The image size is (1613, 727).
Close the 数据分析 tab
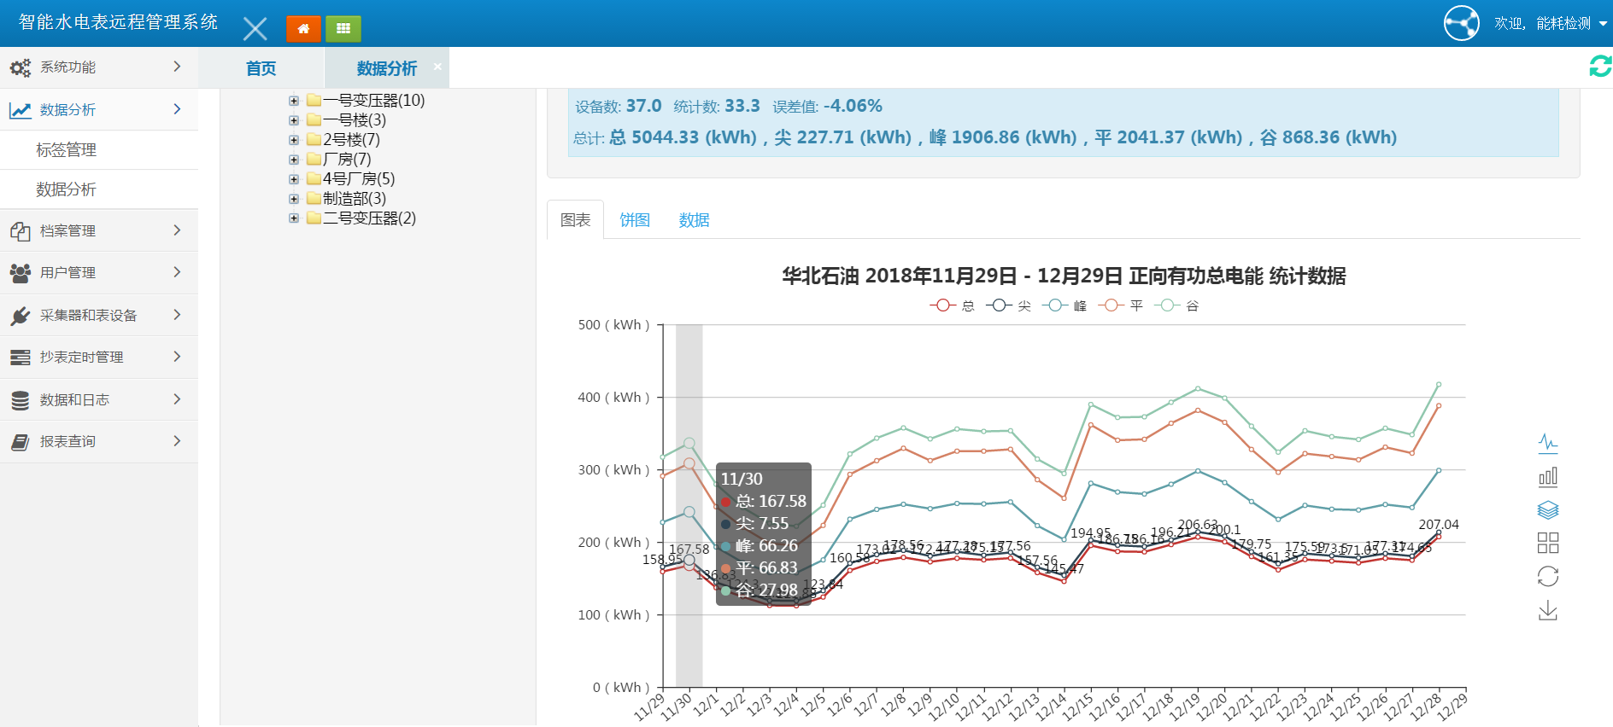(x=437, y=67)
